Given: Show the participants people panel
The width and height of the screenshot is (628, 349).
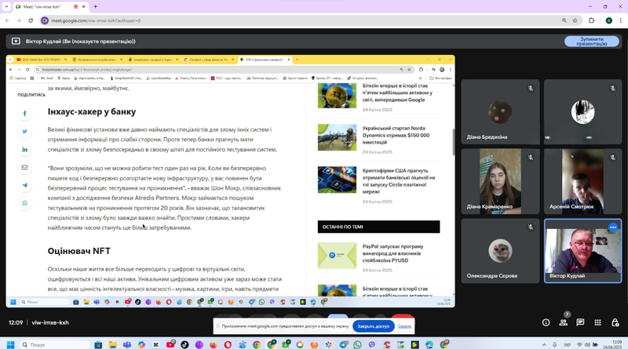Looking at the screenshot, I should pos(563,322).
